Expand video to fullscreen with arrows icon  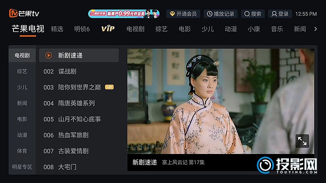pyautogui.click(x=302, y=141)
